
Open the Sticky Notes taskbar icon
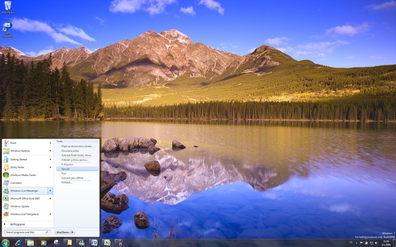[69, 243]
